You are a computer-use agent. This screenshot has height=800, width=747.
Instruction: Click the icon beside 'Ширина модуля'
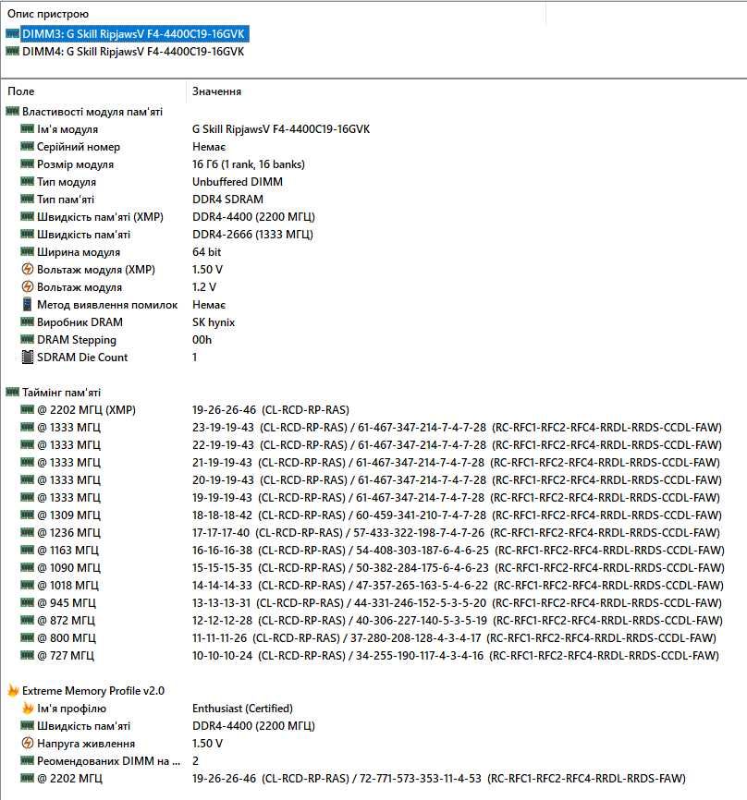(x=27, y=251)
